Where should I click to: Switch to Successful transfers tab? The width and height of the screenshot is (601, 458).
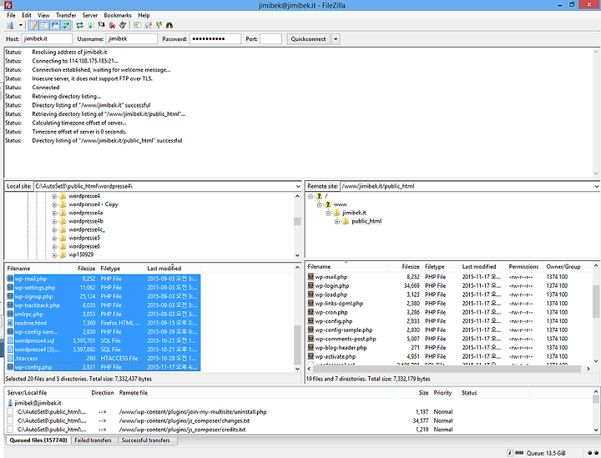point(145,440)
